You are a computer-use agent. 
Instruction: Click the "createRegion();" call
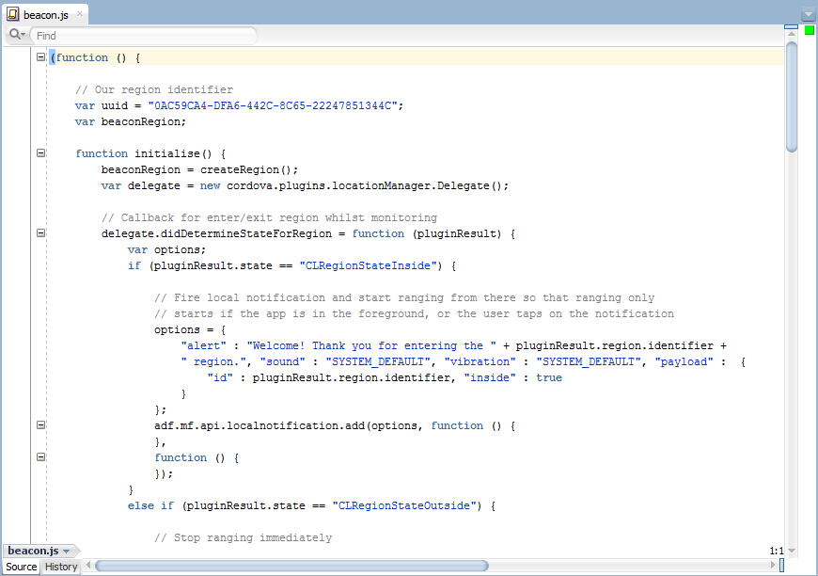249,169
